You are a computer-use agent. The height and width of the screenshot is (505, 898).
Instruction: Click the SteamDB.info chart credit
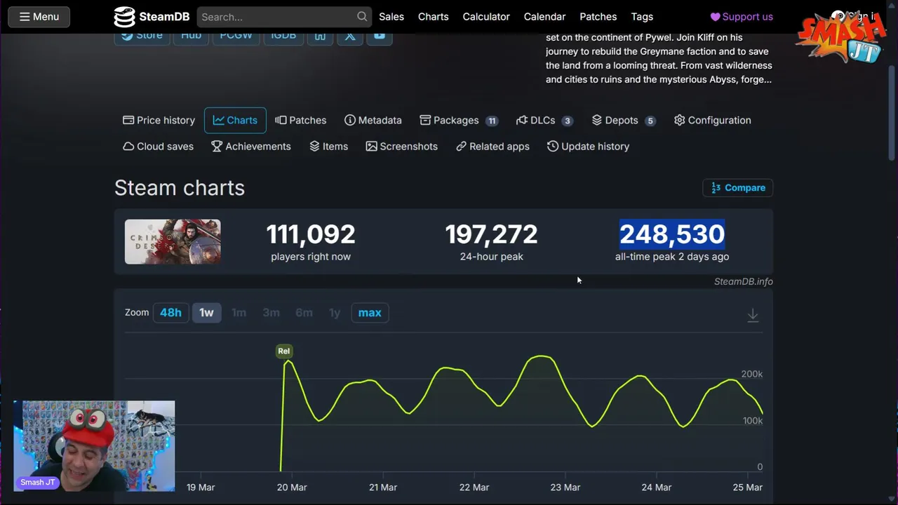743,281
